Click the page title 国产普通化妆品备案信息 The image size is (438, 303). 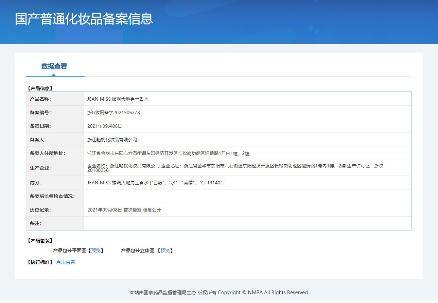pyautogui.click(x=84, y=19)
